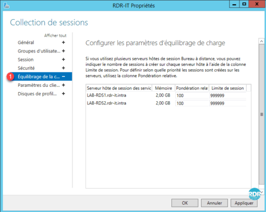Open the Session settings entry
266x212 pixels.
[25, 59]
